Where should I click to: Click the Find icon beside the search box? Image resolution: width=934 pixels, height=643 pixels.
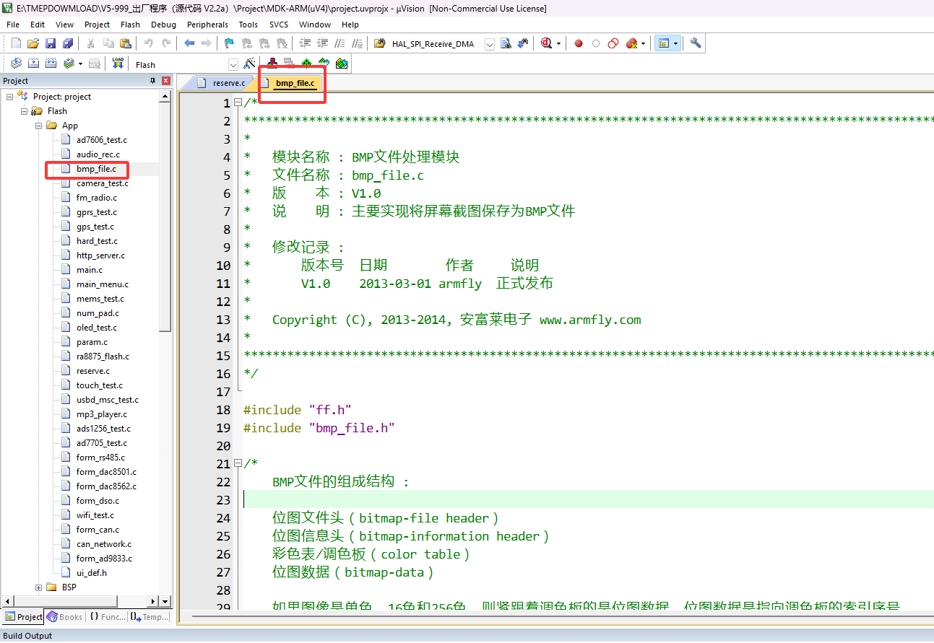coord(506,43)
